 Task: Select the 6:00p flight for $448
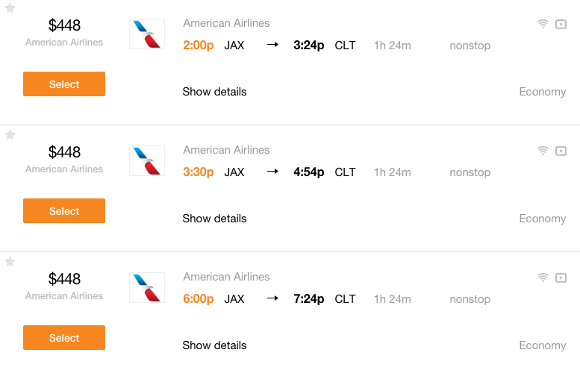click(64, 337)
